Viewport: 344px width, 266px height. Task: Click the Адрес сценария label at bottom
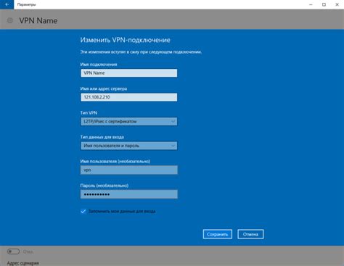[x=23, y=263]
